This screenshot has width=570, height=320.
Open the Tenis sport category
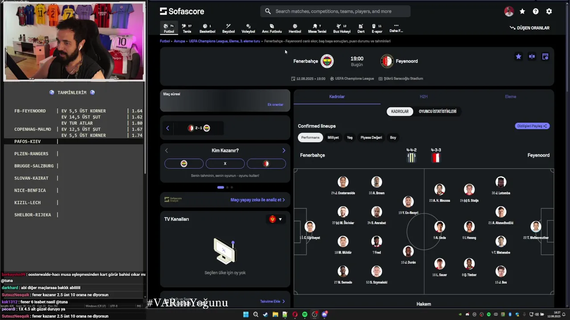(187, 28)
